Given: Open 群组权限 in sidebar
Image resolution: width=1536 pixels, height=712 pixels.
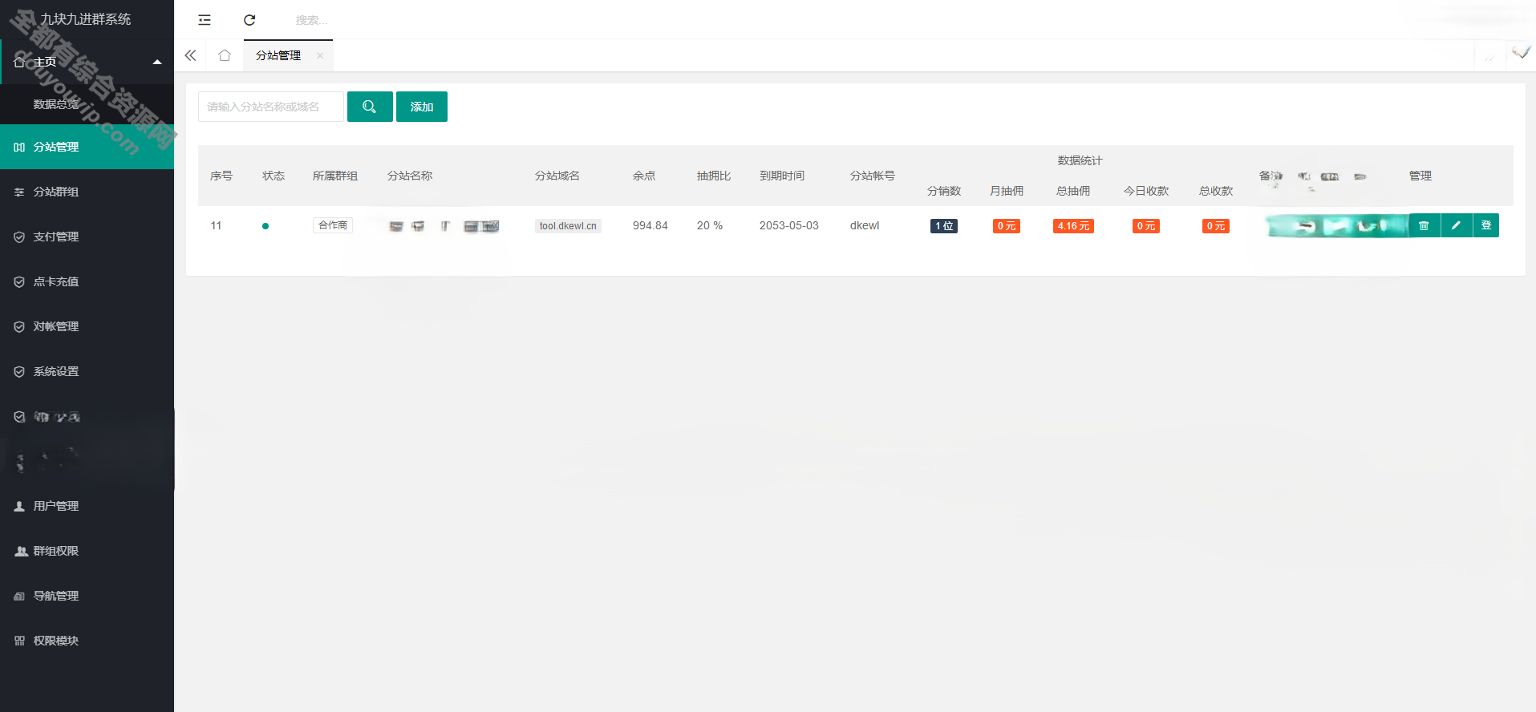Looking at the screenshot, I should (x=87, y=551).
